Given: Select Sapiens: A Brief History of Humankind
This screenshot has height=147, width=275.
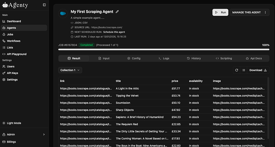Looking at the screenshot, I should pos(139,117).
